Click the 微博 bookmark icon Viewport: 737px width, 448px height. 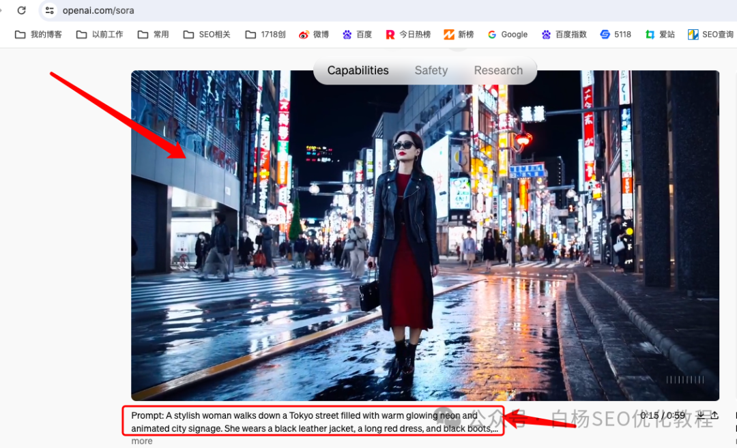(x=304, y=34)
